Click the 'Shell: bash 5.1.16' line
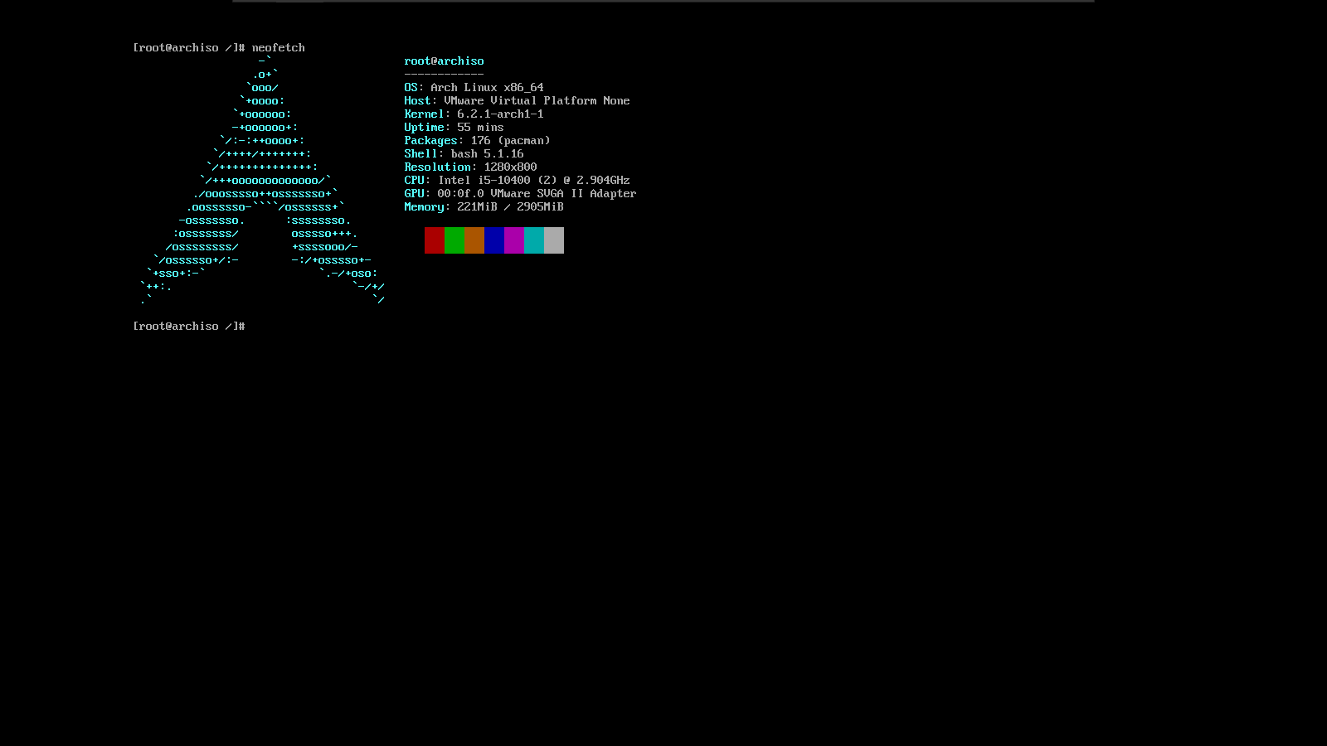The image size is (1327, 746). point(464,154)
